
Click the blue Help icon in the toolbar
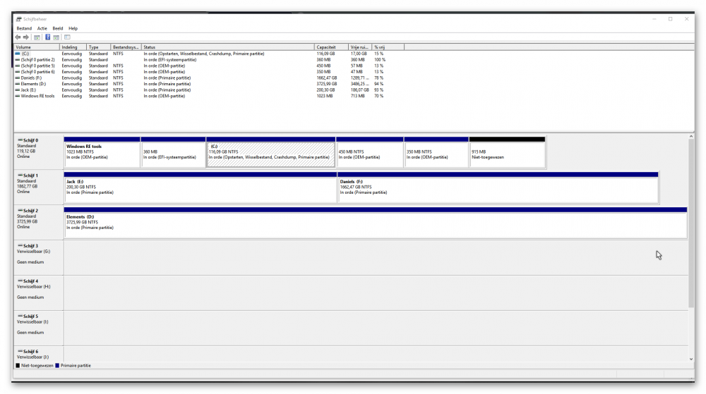click(47, 37)
